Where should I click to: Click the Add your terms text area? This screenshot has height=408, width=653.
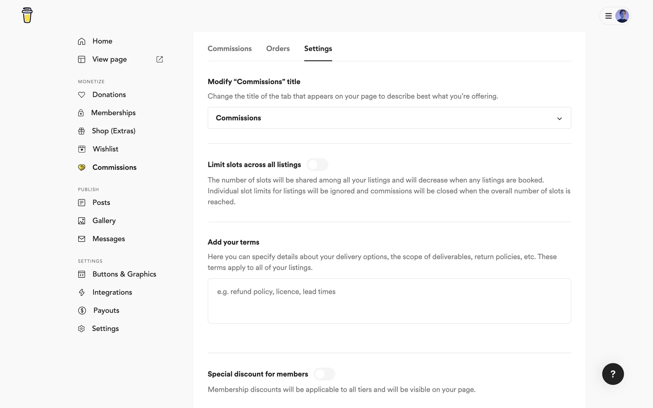389,301
